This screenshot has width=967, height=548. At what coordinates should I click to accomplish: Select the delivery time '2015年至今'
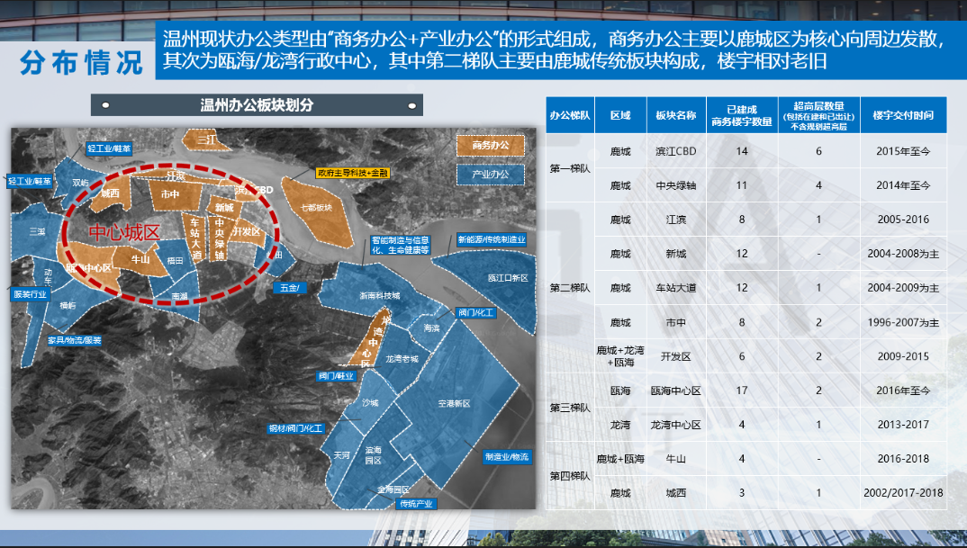click(x=903, y=151)
